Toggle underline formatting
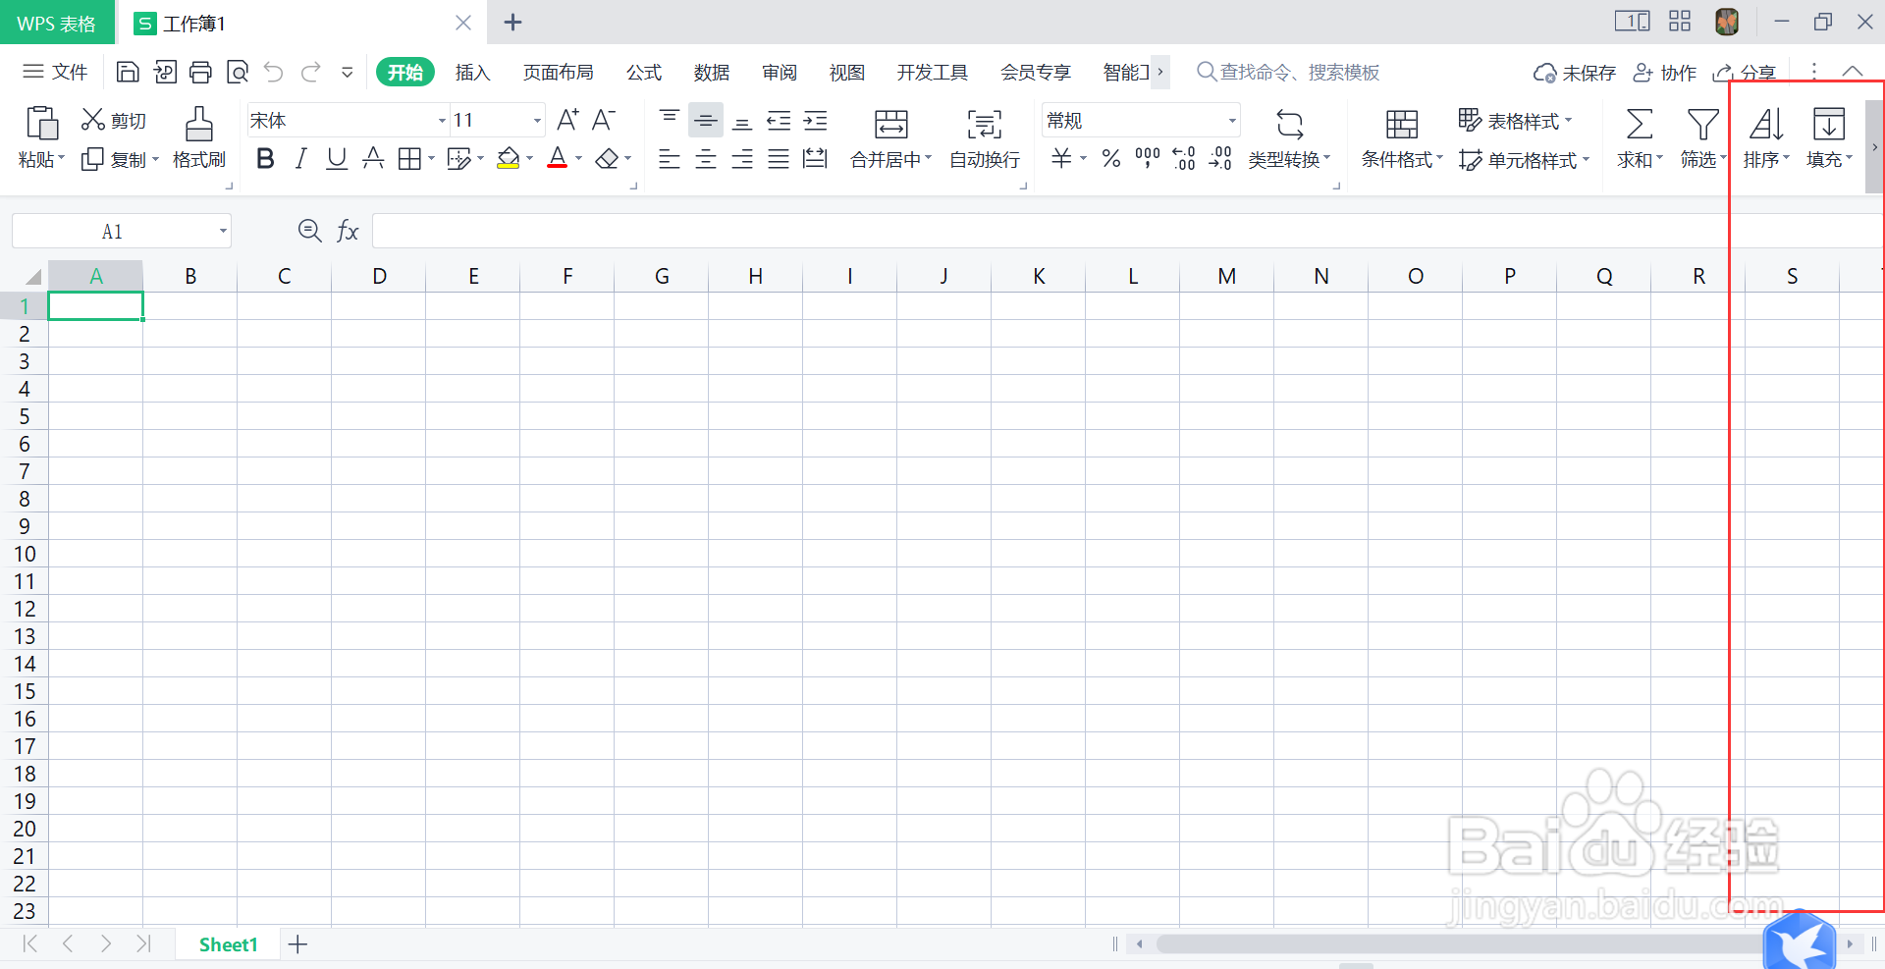 click(x=336, y=158)
